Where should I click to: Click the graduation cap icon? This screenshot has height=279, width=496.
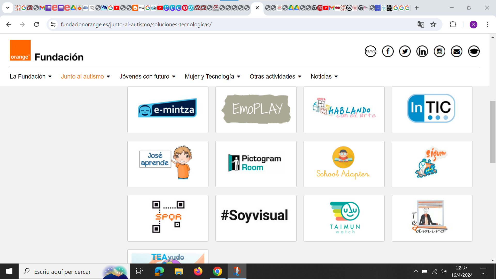(474, 51)
